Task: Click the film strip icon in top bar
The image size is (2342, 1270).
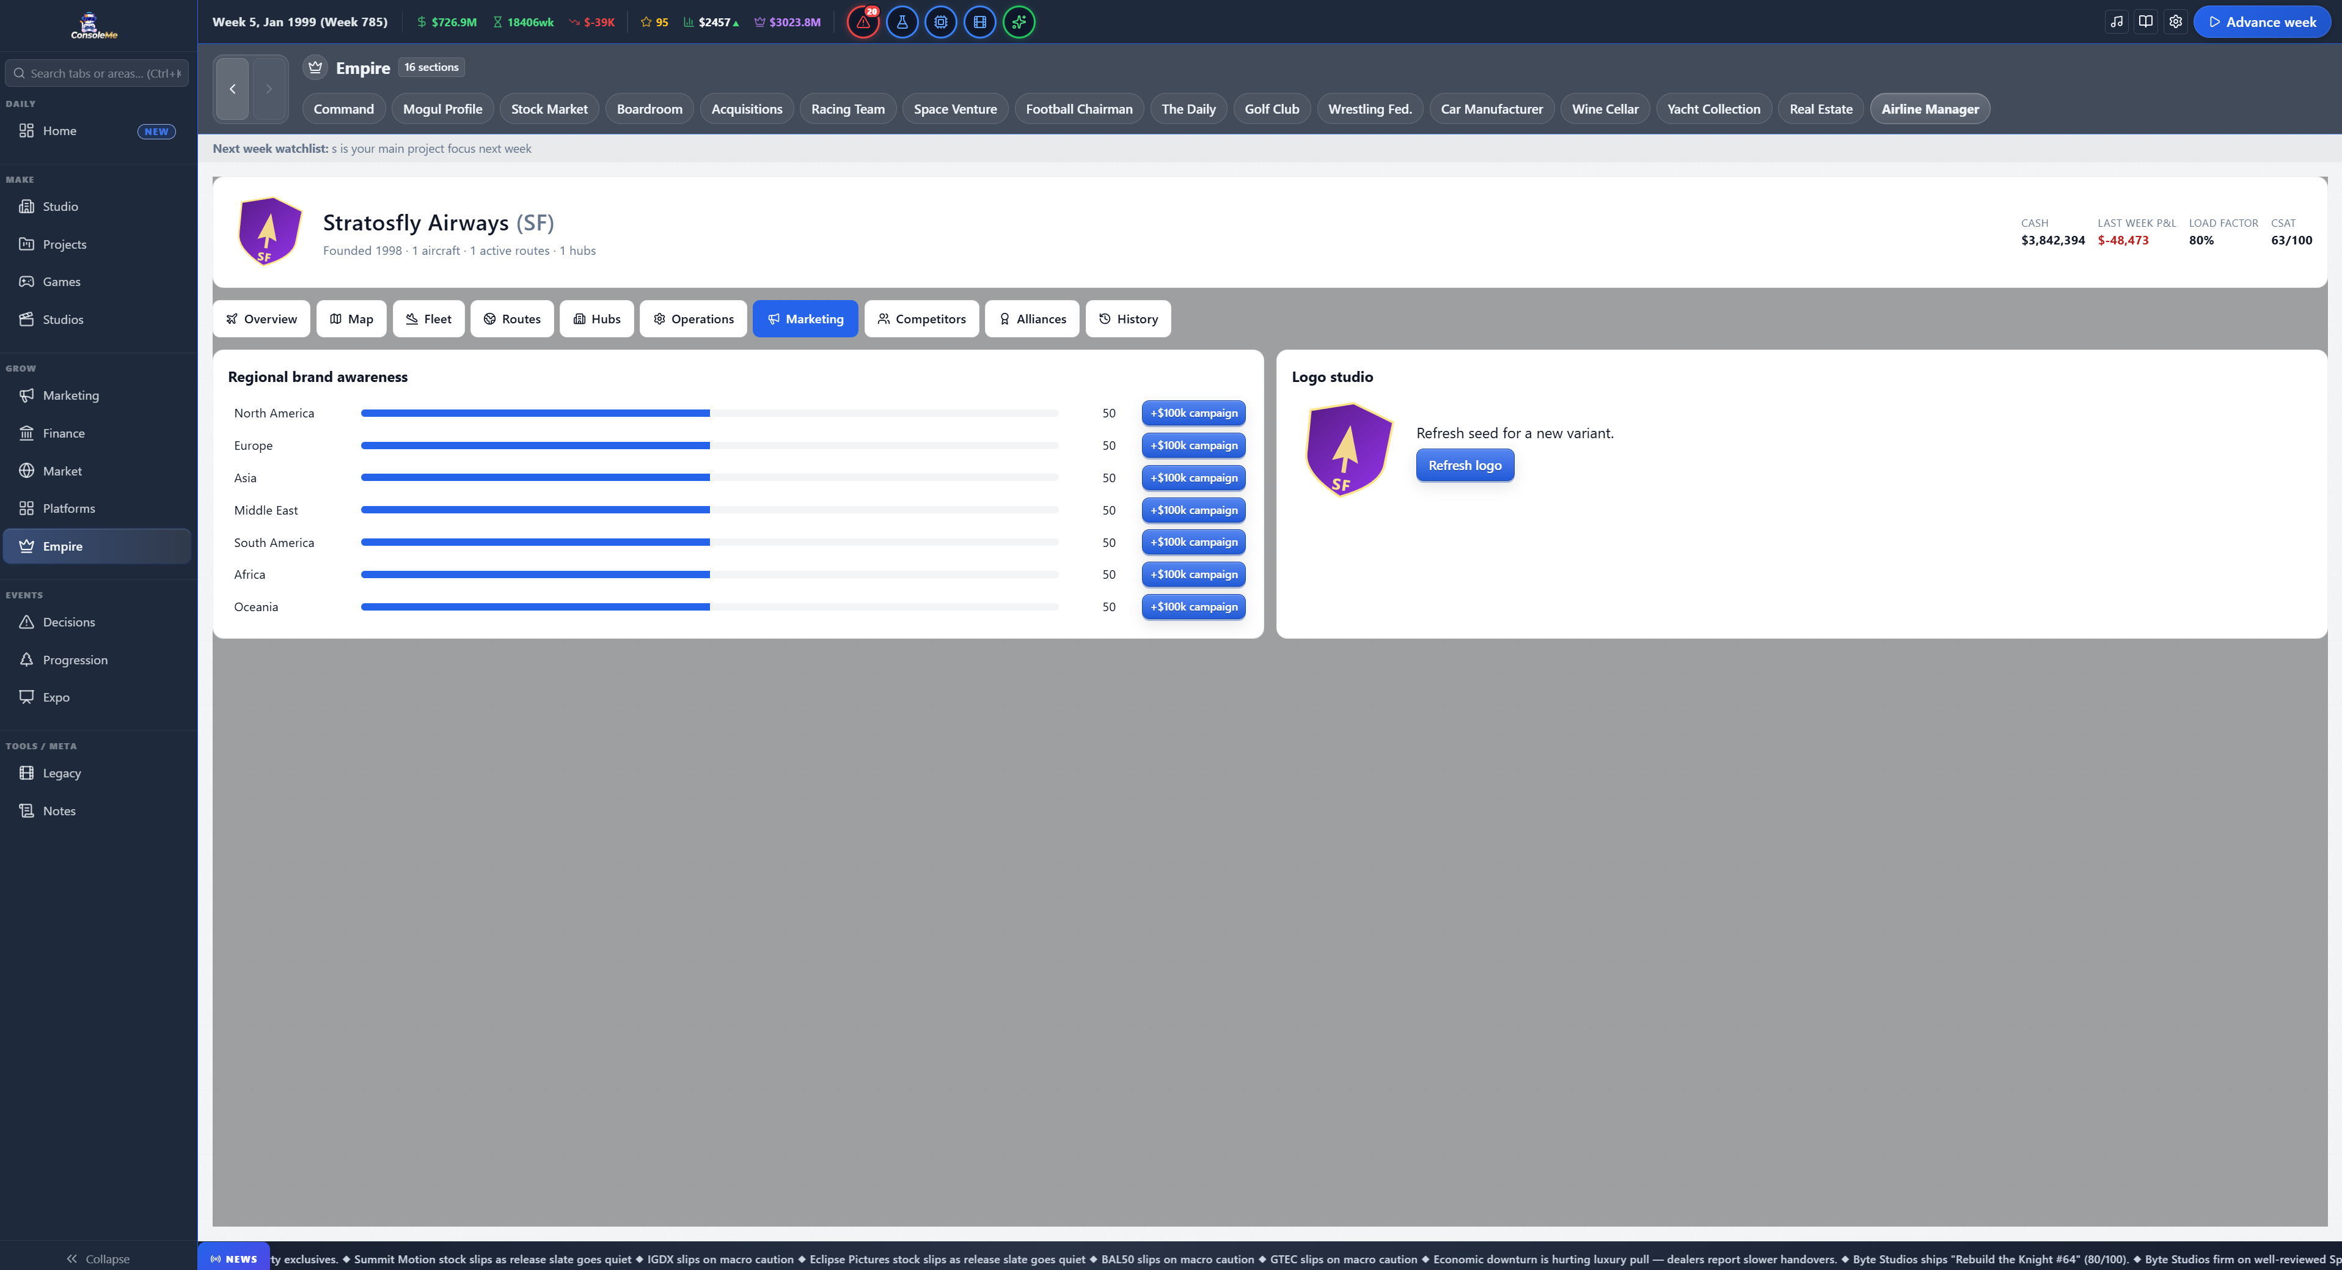Action: (980, 22)
